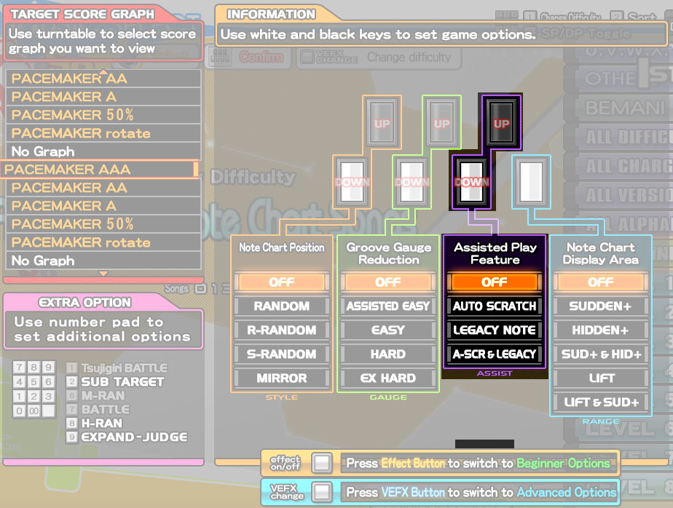This screenshot has width=673, height=508.
Task: Select SUD+ & HID+ display range
Action: [601, 354]
